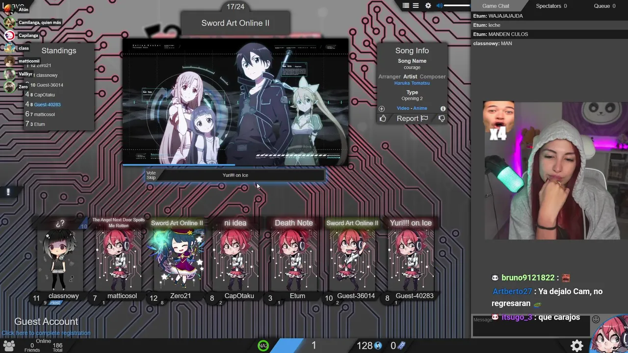This screenshot has width=628, height=353.
Task: Select Etum in Standings list
Action: (39, 124)
